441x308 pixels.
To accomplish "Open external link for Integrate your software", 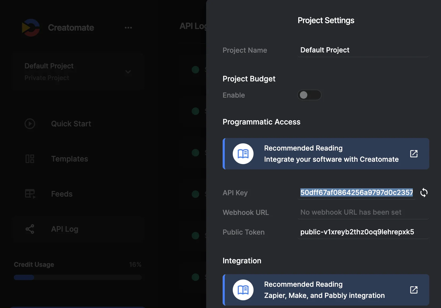I will (x=414, y=154).
